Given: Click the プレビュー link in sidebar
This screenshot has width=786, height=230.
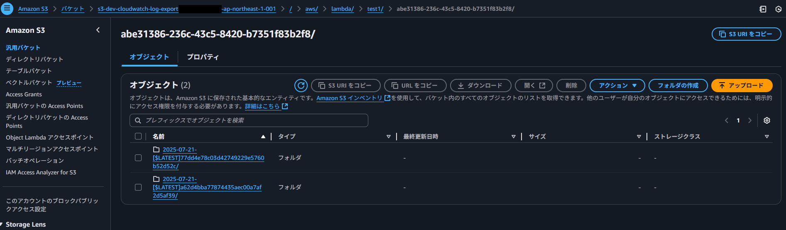Looking at the screenshot, I should pyautogui.click(x=69, y=83).
